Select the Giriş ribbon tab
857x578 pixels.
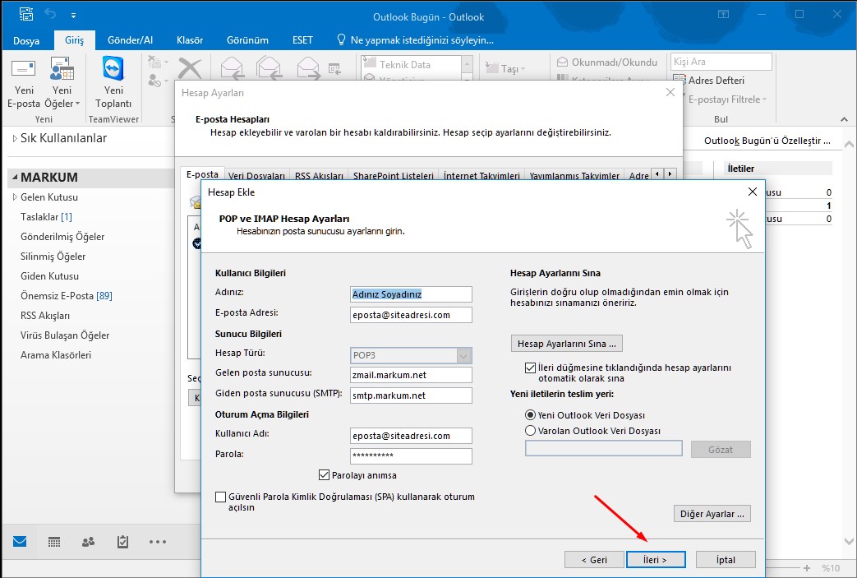coord(74,40)
